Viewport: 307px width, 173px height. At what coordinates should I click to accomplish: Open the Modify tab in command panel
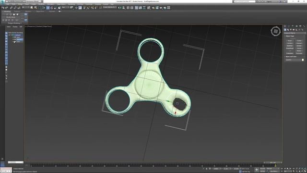[289, 26]
